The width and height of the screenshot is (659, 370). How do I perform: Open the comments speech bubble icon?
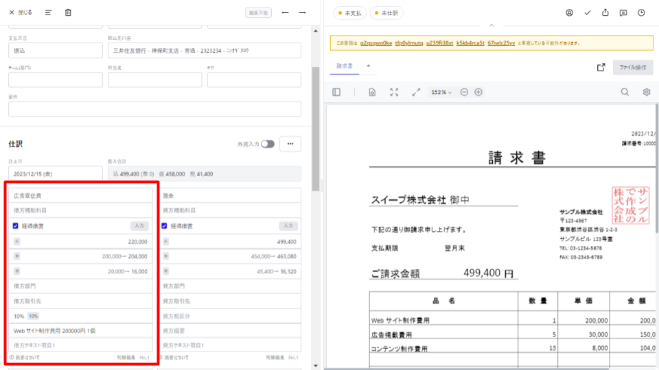pyautogui.click(x=623, y=12)
